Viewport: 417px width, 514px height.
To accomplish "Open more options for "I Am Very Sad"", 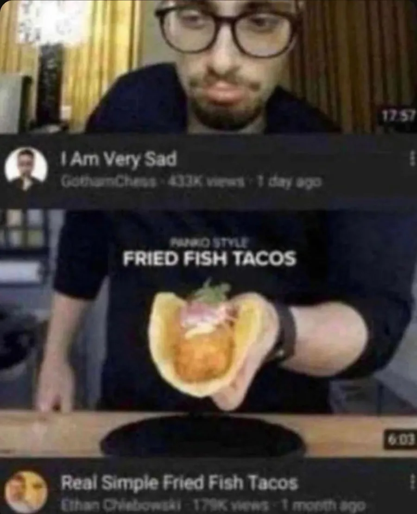I will click(411, 159).
